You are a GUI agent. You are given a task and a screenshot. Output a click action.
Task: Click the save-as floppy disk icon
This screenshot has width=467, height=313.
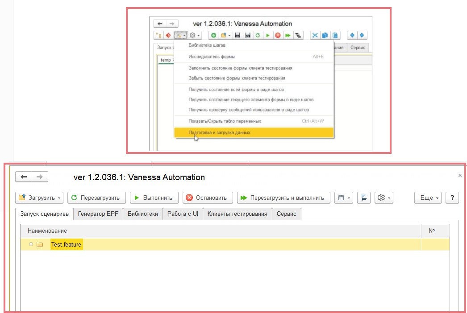pyautogui.click(x=247, y=35)
